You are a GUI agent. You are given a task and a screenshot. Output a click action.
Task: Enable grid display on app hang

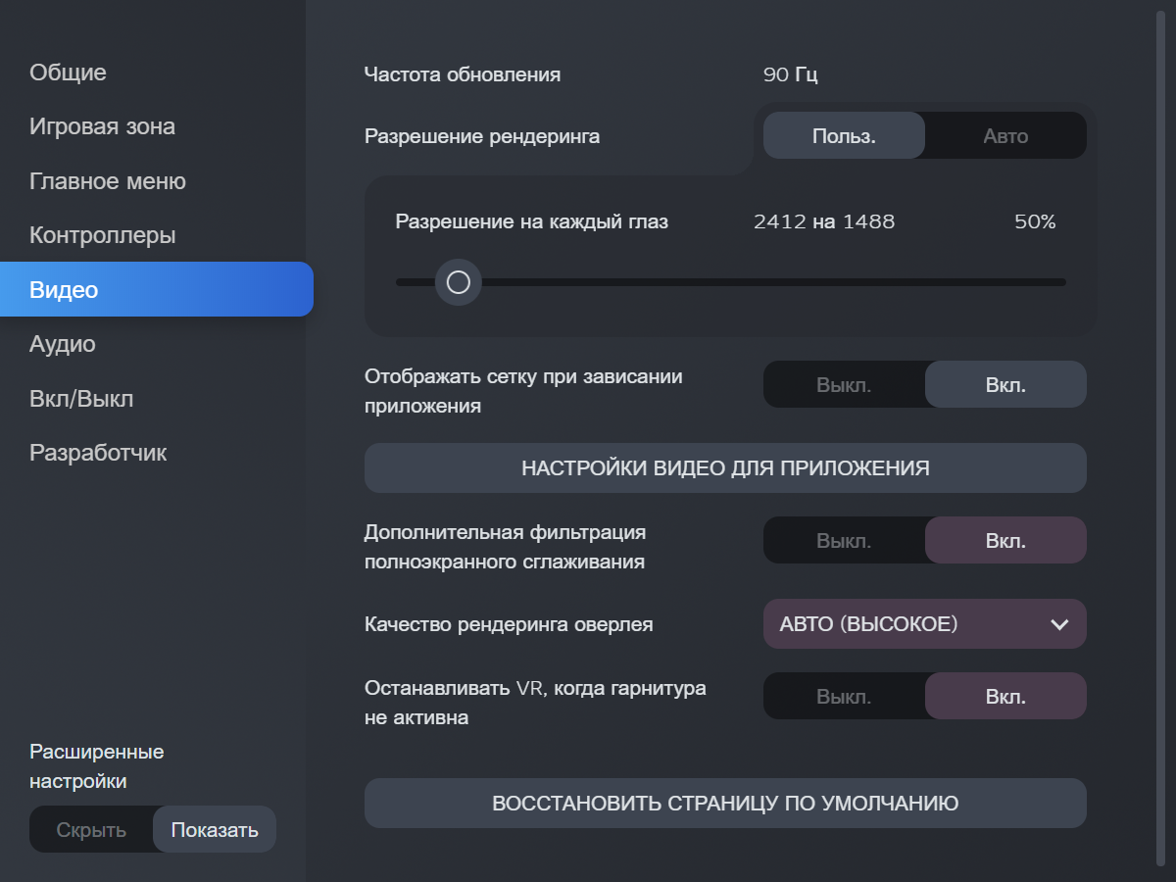[x=1005, y=385]
